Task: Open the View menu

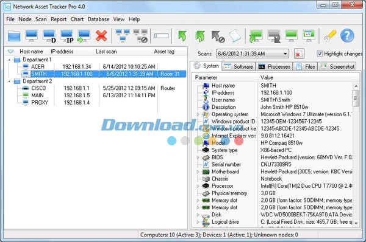Action: (119, 19)
